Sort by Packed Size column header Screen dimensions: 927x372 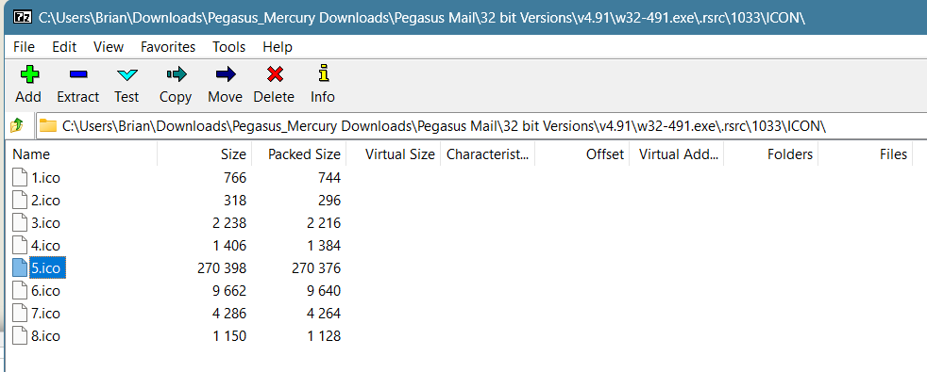tap(299, 154)
